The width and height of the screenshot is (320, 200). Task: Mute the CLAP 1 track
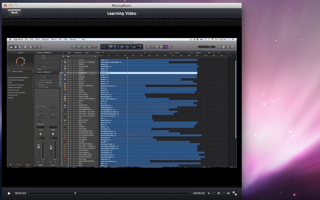tap(68, 60)
